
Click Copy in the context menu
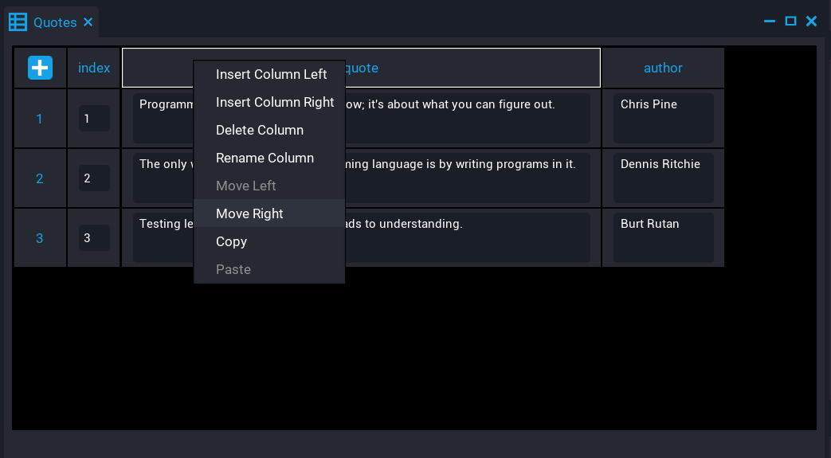click(x=232, y=241)
